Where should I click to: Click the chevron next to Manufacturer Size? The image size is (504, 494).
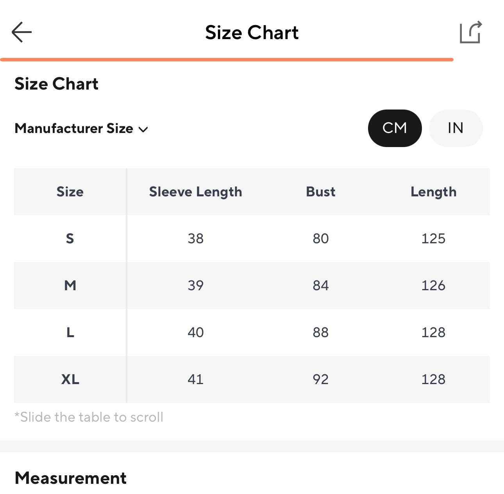pyautogui.click(x=143, y=129)
